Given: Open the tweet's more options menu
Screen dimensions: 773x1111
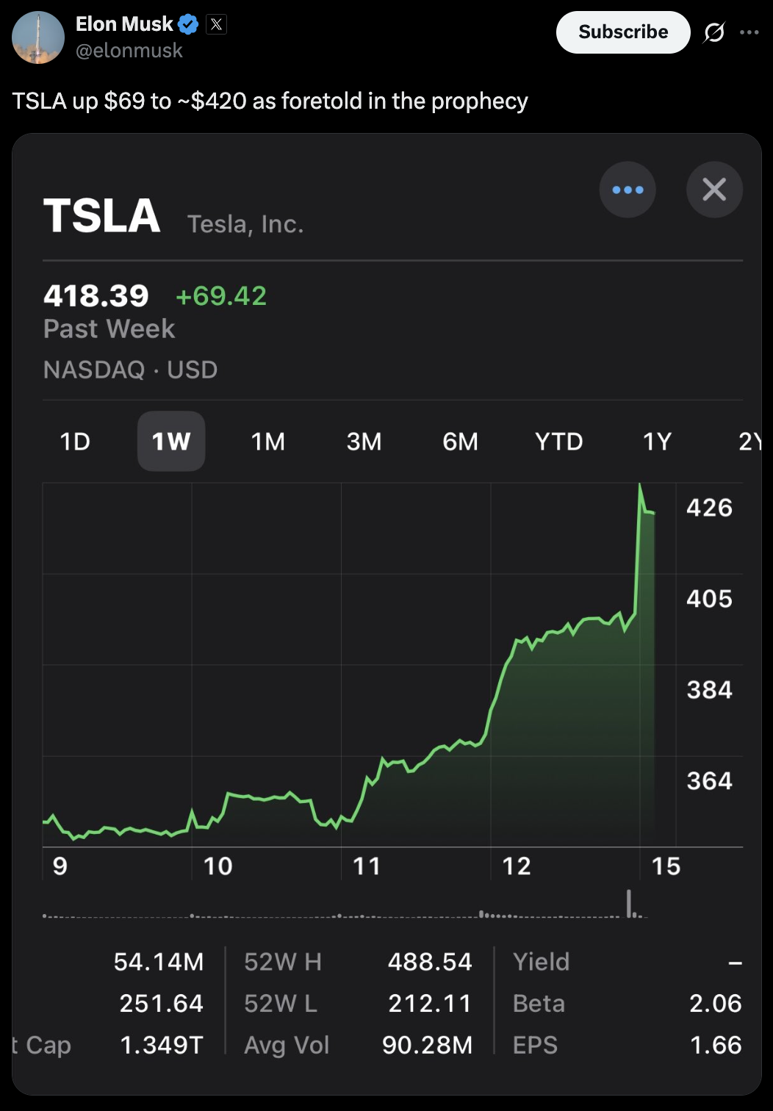Looking at the screenshot, I should pos(749,32).
